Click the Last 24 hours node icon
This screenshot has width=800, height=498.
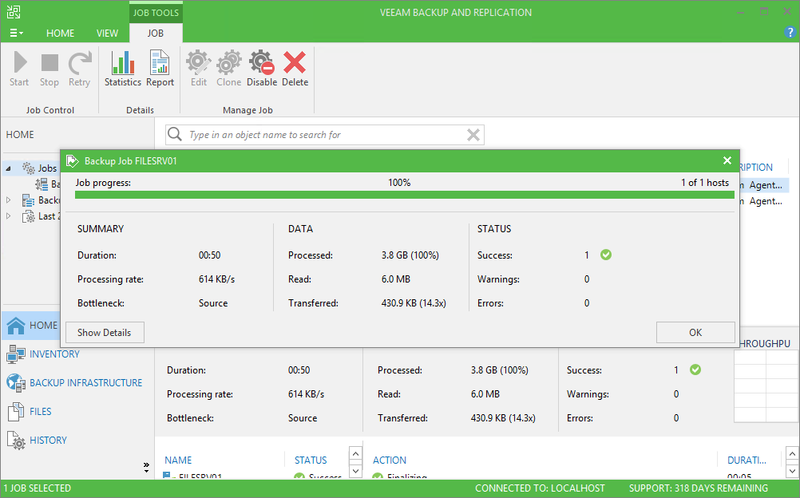coord(29,216)
